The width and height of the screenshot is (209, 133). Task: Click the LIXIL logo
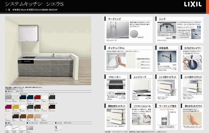click(193, 4)
